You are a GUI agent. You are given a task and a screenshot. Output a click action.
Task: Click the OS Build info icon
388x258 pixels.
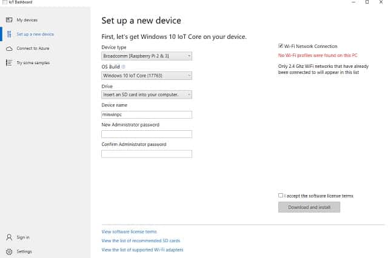[124, 67]
